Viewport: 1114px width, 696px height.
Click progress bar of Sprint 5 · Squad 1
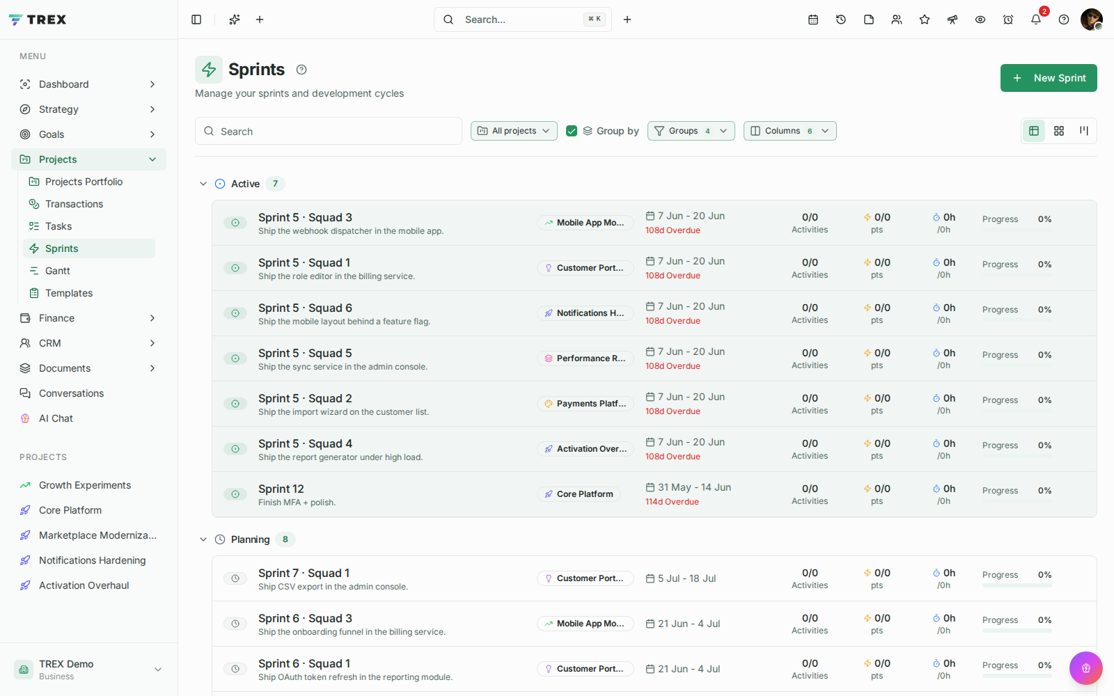pos(1017,276)
